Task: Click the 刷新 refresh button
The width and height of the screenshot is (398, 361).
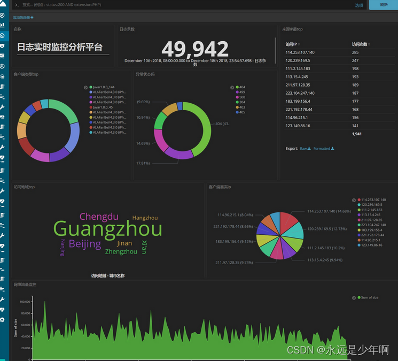Action: tap(384, 5)
